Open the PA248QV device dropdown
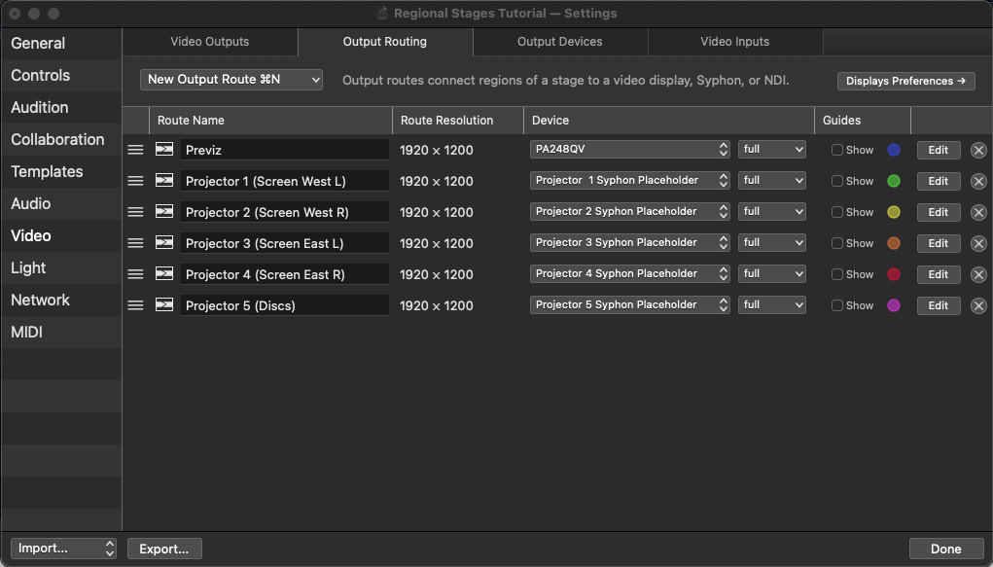This screenshot has height=567, width=993. point(629,150)
